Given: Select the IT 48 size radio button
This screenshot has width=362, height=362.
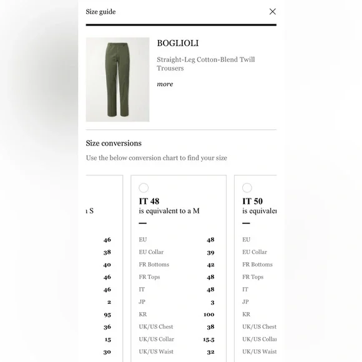Looking at the screenshot, I should 144,188.
